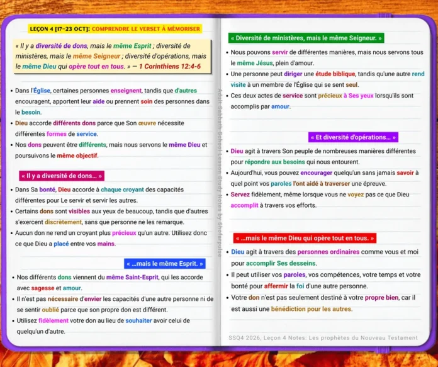
Task: Click the red phrase 'même objectif'
Action: click(x=77, y=155)
